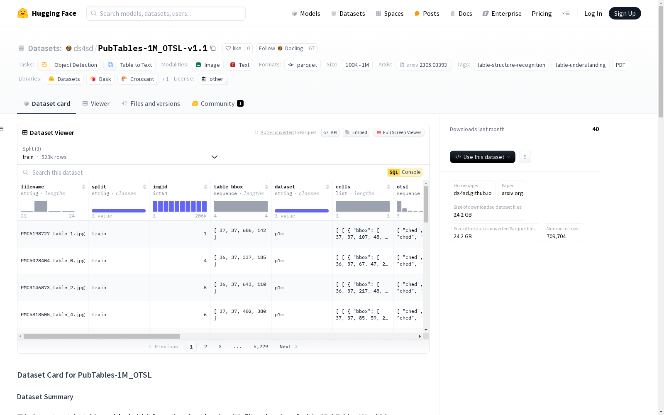Image resolution: width=664 pixels, height=415 pixels.
Task: Like this dataset with the heart button
Action: [233, 48]
